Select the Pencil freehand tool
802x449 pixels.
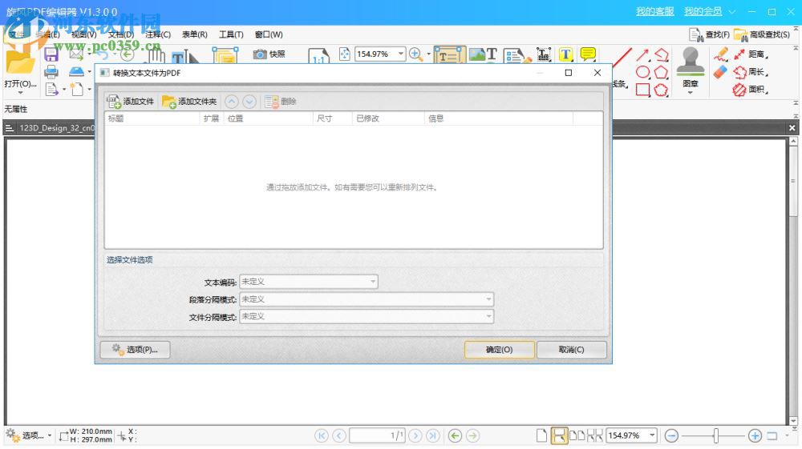coord(721,54)
